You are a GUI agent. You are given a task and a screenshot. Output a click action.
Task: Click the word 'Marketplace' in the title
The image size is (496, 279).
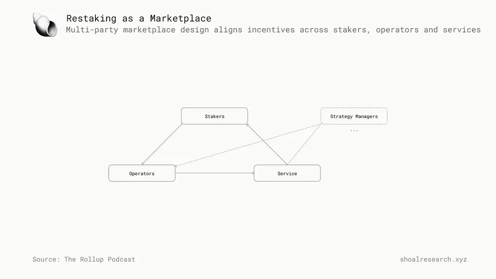(181, 19)
